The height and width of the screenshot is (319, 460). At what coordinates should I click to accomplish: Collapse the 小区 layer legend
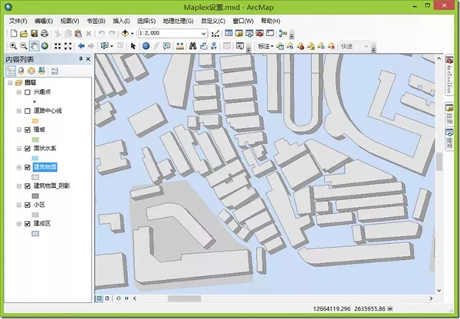click(19, 205)
